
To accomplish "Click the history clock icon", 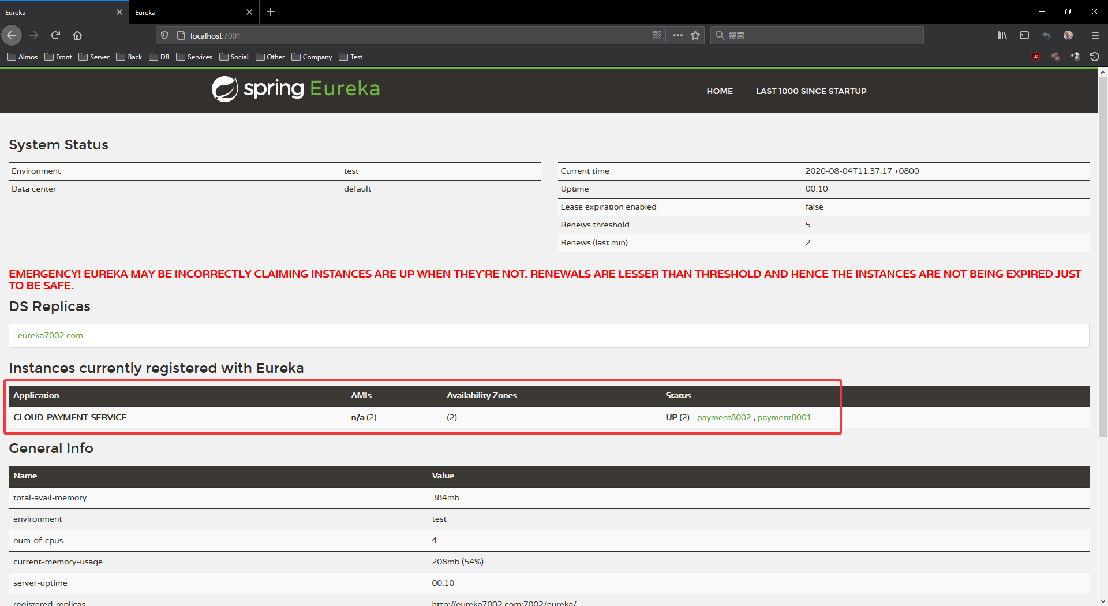I will click(x=1094, y=57).
